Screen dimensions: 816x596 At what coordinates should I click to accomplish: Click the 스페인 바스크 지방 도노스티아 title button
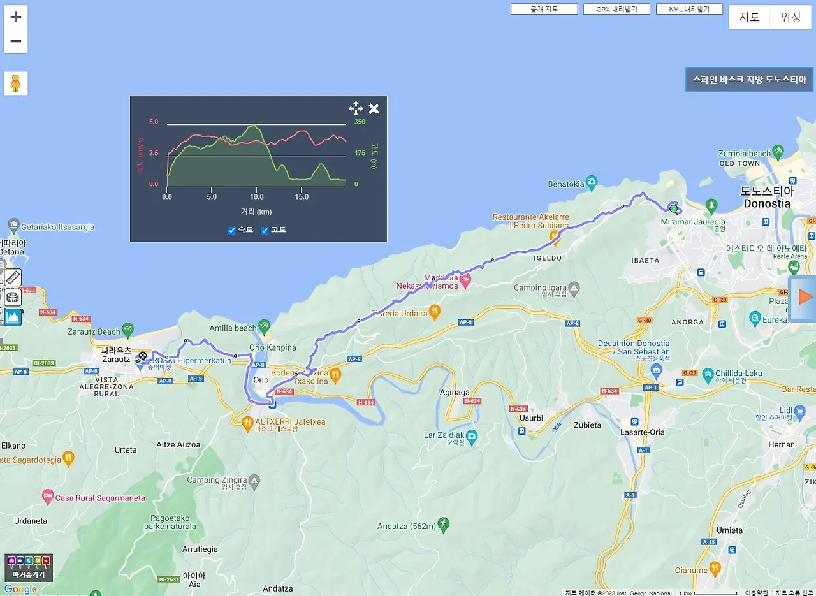750,80
